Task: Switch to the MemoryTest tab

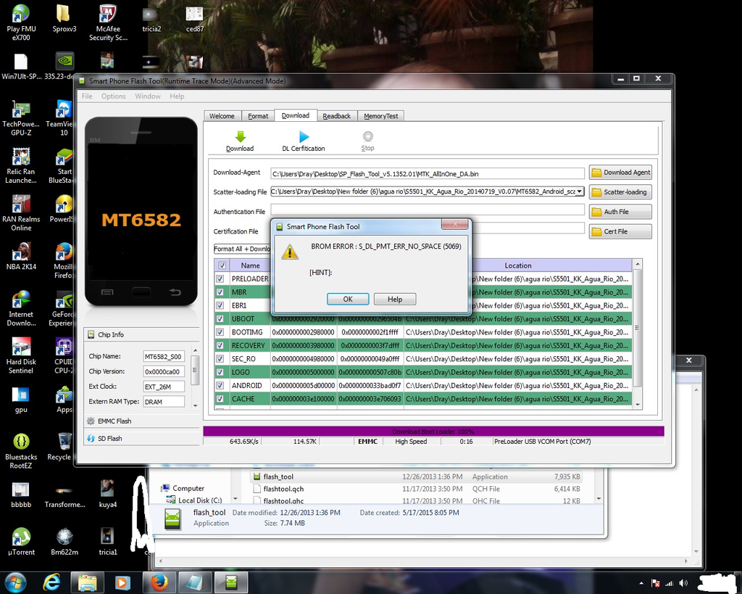Action: pos(380,116)
